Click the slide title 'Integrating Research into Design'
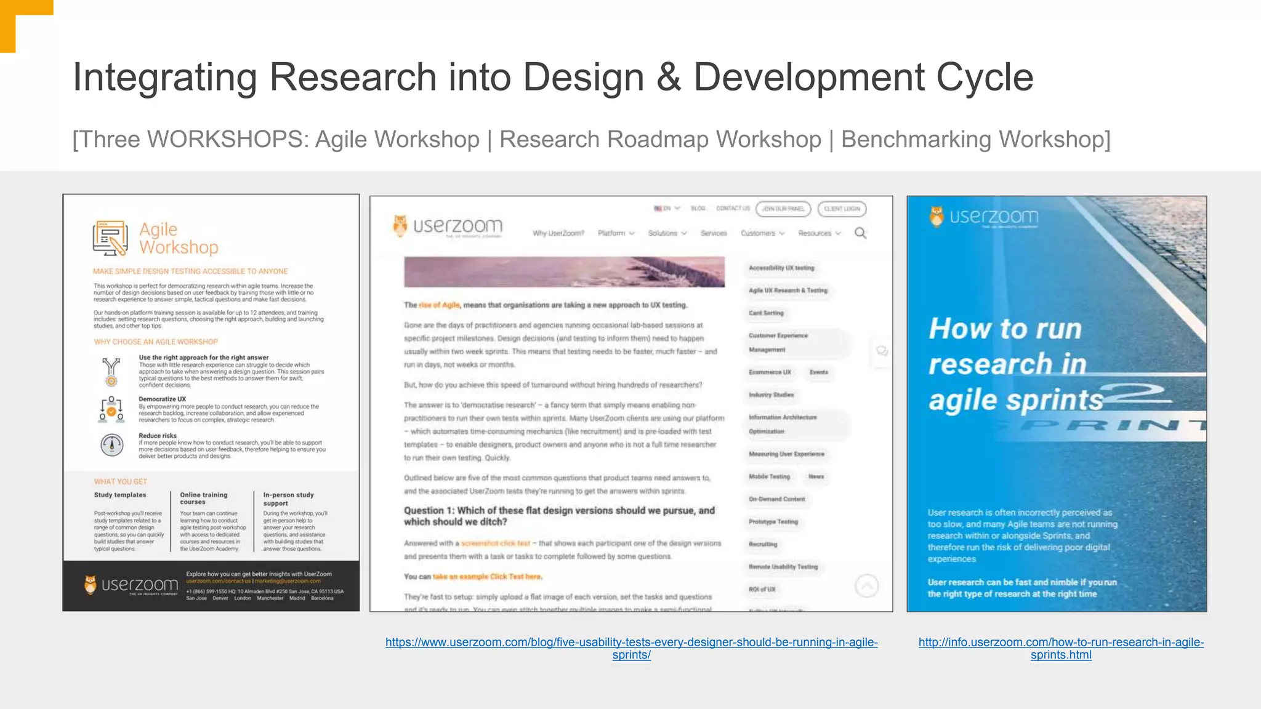Image resolution: width=1261 pixels, height=709 pixels. pos(553,77)
